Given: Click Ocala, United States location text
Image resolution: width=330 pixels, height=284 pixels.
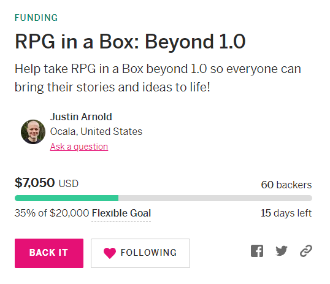Looking at the screenshot, I should coord(96,132).
